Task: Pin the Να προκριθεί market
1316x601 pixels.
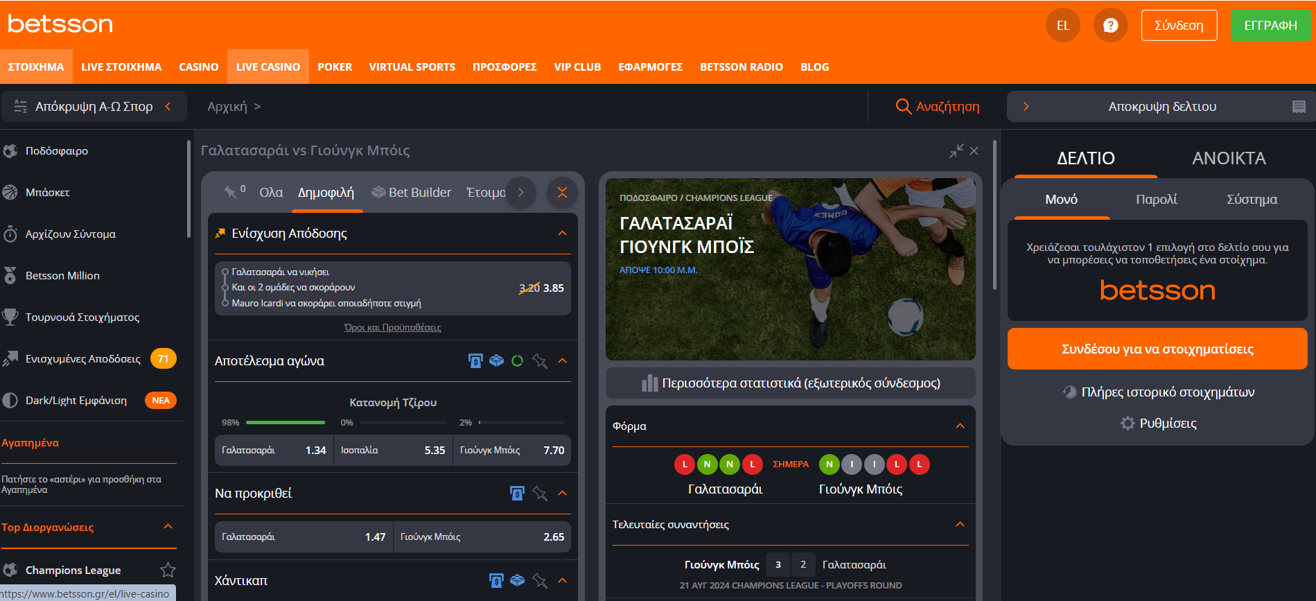Action: coord(540,493)
